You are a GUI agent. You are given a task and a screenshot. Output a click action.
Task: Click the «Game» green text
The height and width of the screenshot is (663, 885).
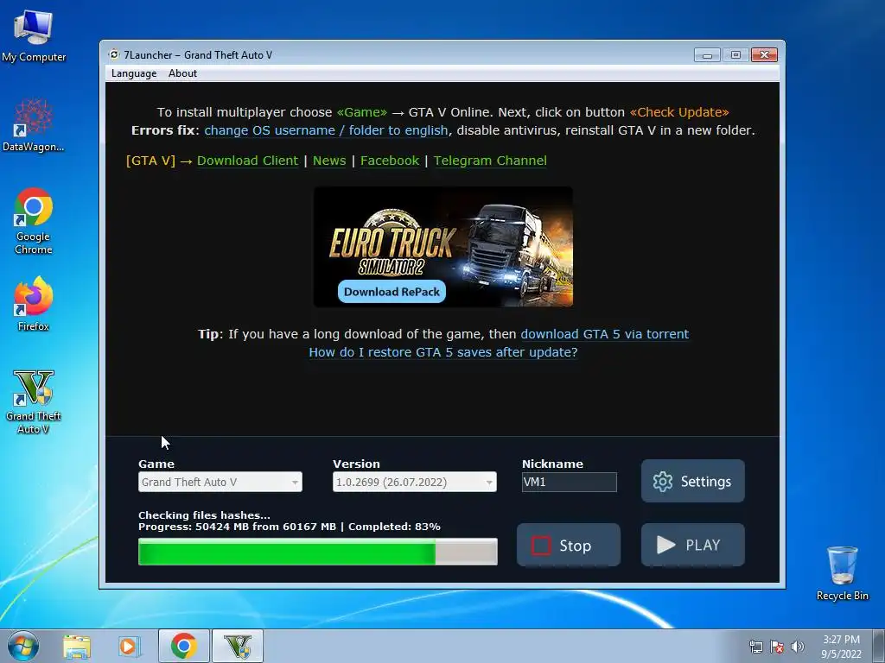pos(362,112)
